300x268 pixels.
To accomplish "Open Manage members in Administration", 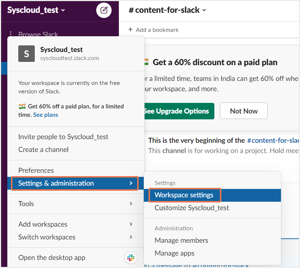I will (x=181, y=240).
